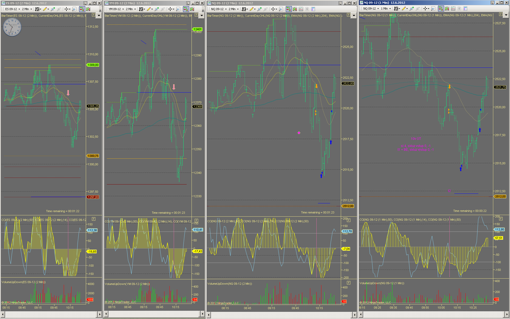This screenshot has height=319, width=510.
Task: Toggle 'F' indicator box in NQ 2 Min chart
Action: (348, 15)
